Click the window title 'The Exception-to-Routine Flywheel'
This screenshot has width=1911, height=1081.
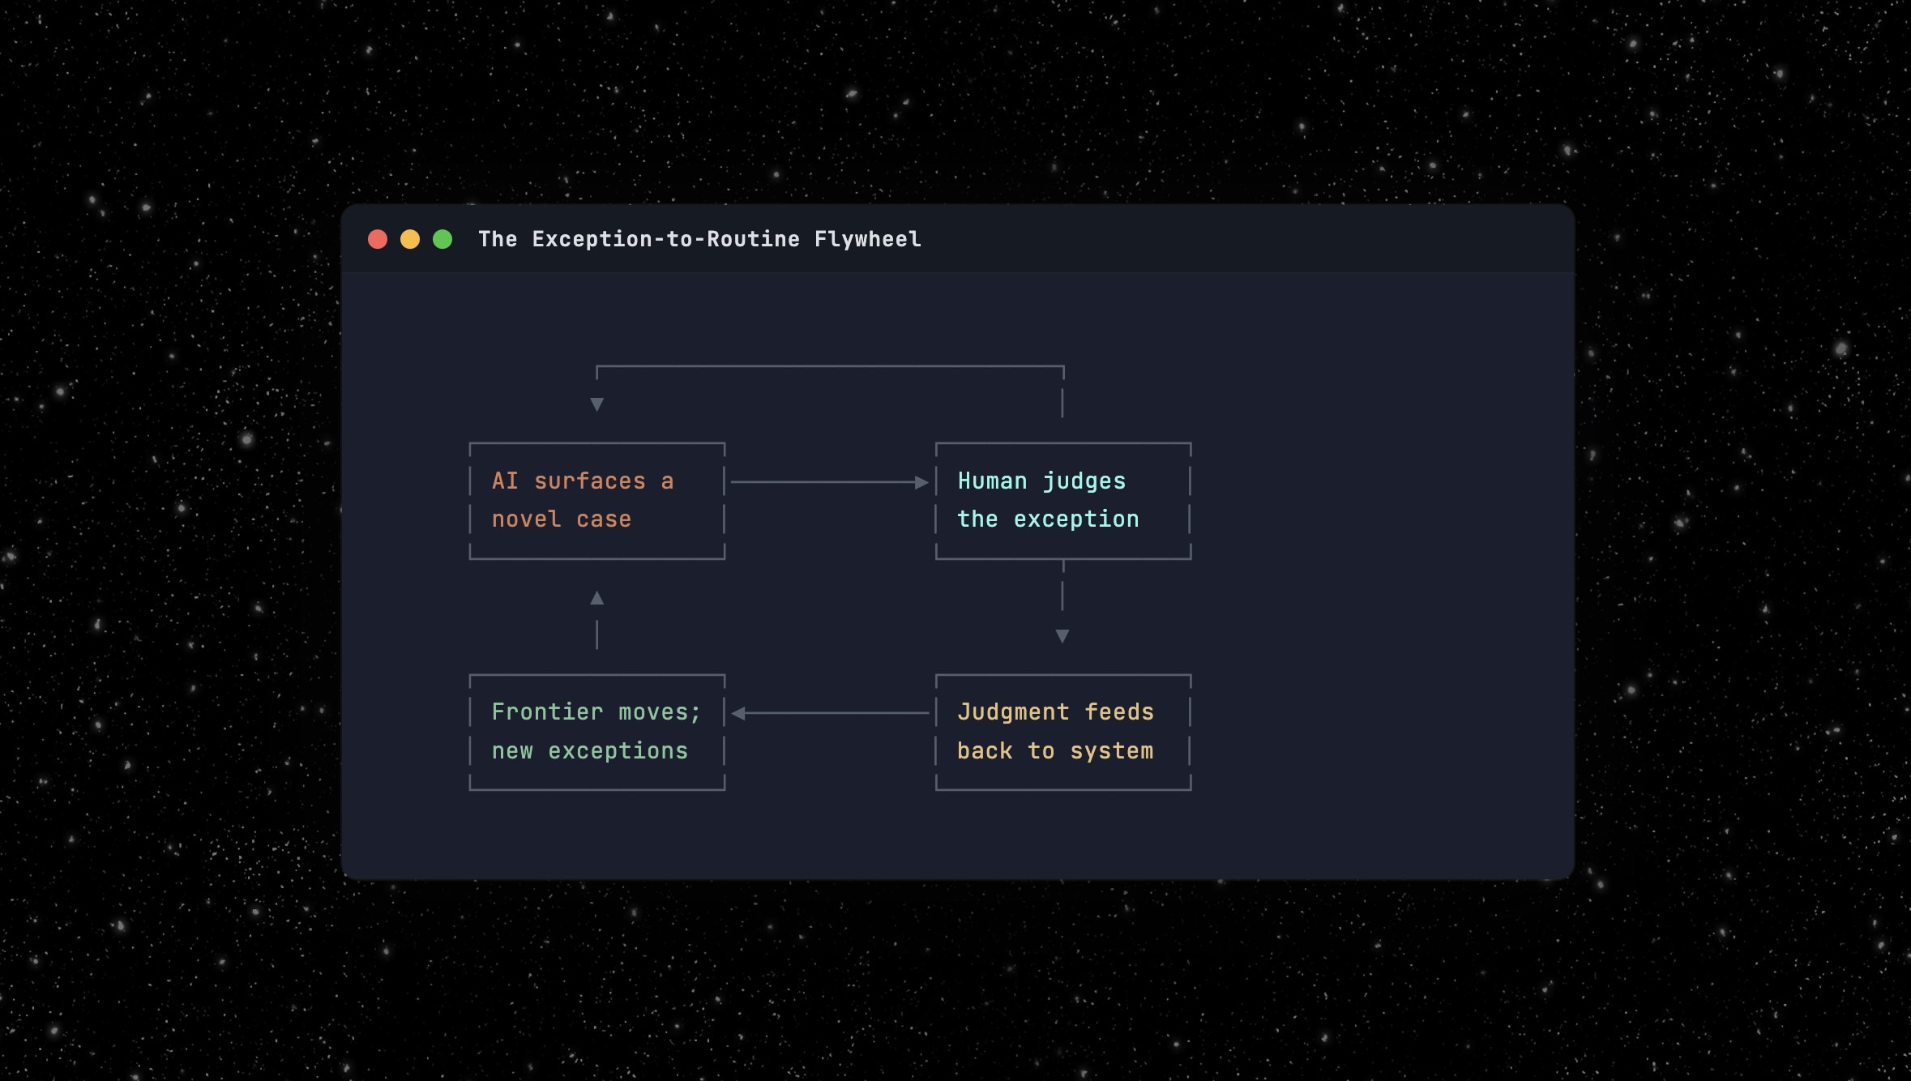pyautogui.click(x=699, y=239)
